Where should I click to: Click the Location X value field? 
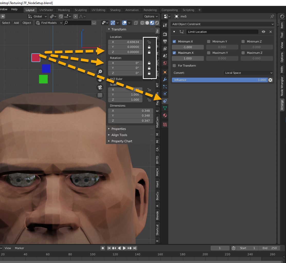(x=125, y=42)
